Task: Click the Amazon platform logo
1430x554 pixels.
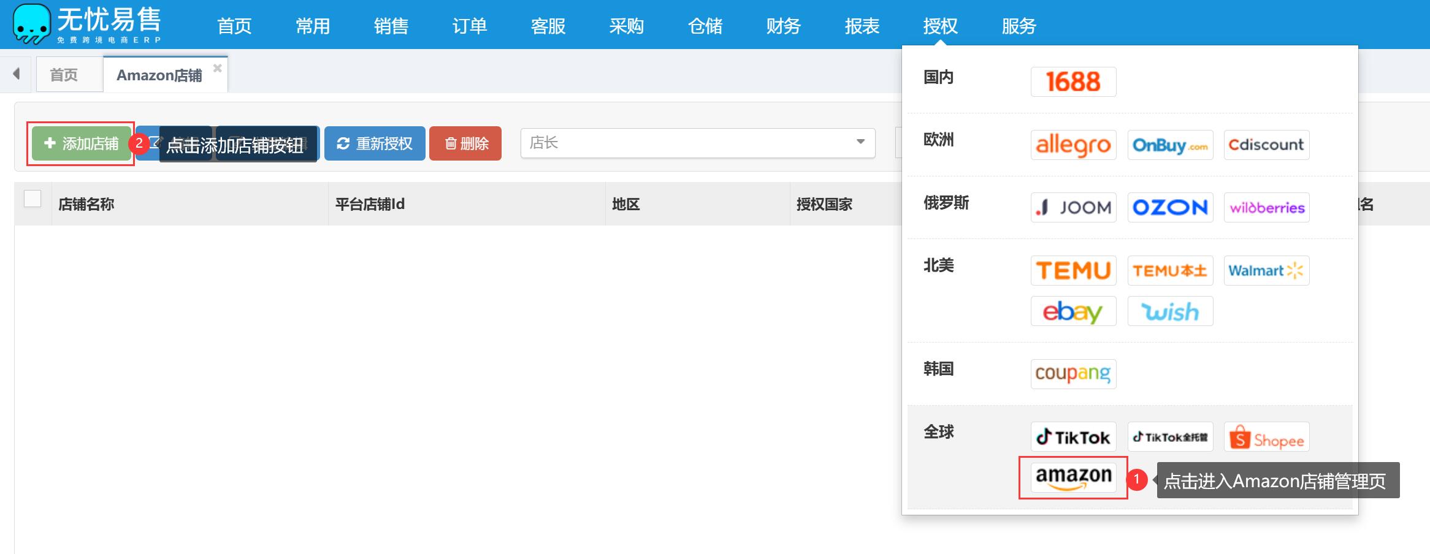Action: click(x=1073, y=477)
